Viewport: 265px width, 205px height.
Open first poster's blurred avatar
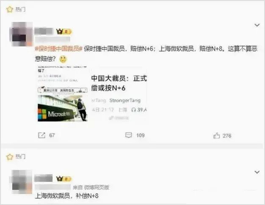[21, 34]
